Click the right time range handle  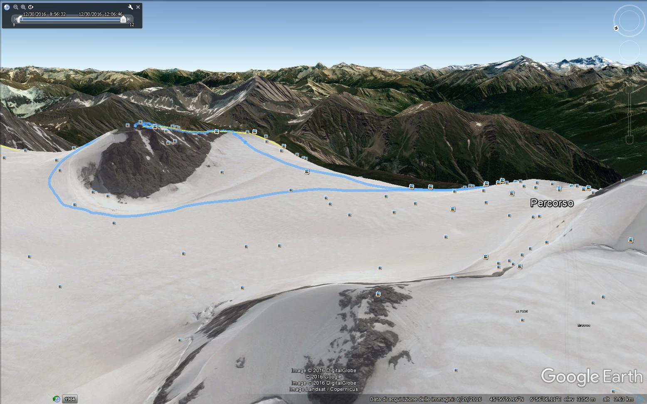coord(123,19)
